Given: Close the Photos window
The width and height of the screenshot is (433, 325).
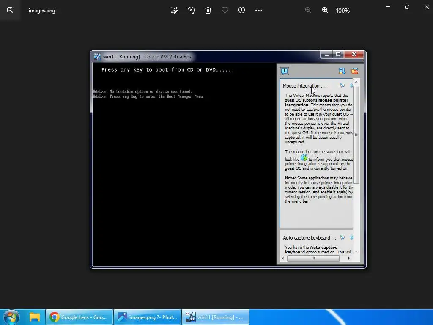Looking at the screenshot, I should (x=426, y=7).
